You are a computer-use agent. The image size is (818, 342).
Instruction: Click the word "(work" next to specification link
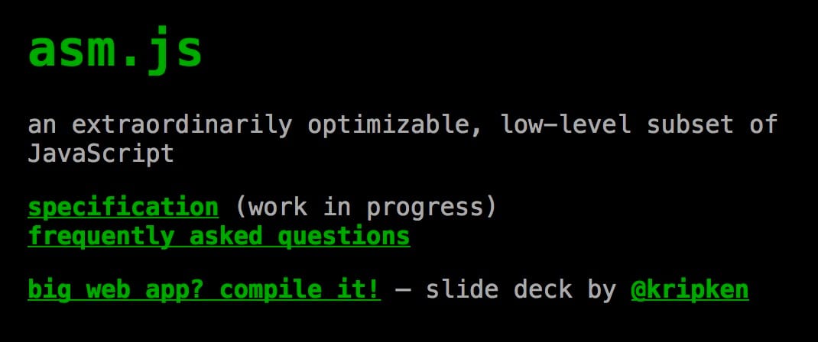(271, 207)
